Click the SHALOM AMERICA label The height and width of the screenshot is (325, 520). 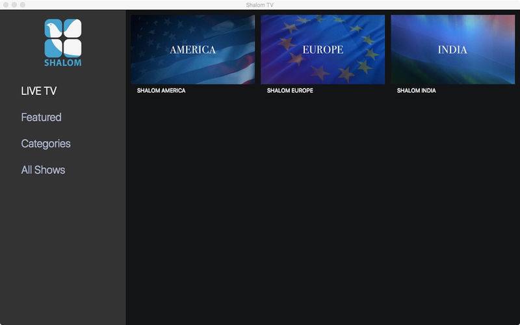(x=161, y=90)
